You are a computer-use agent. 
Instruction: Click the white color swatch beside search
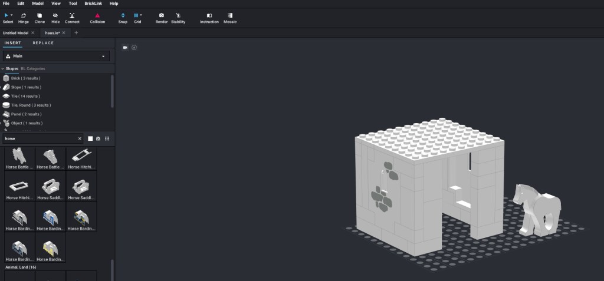90,138
